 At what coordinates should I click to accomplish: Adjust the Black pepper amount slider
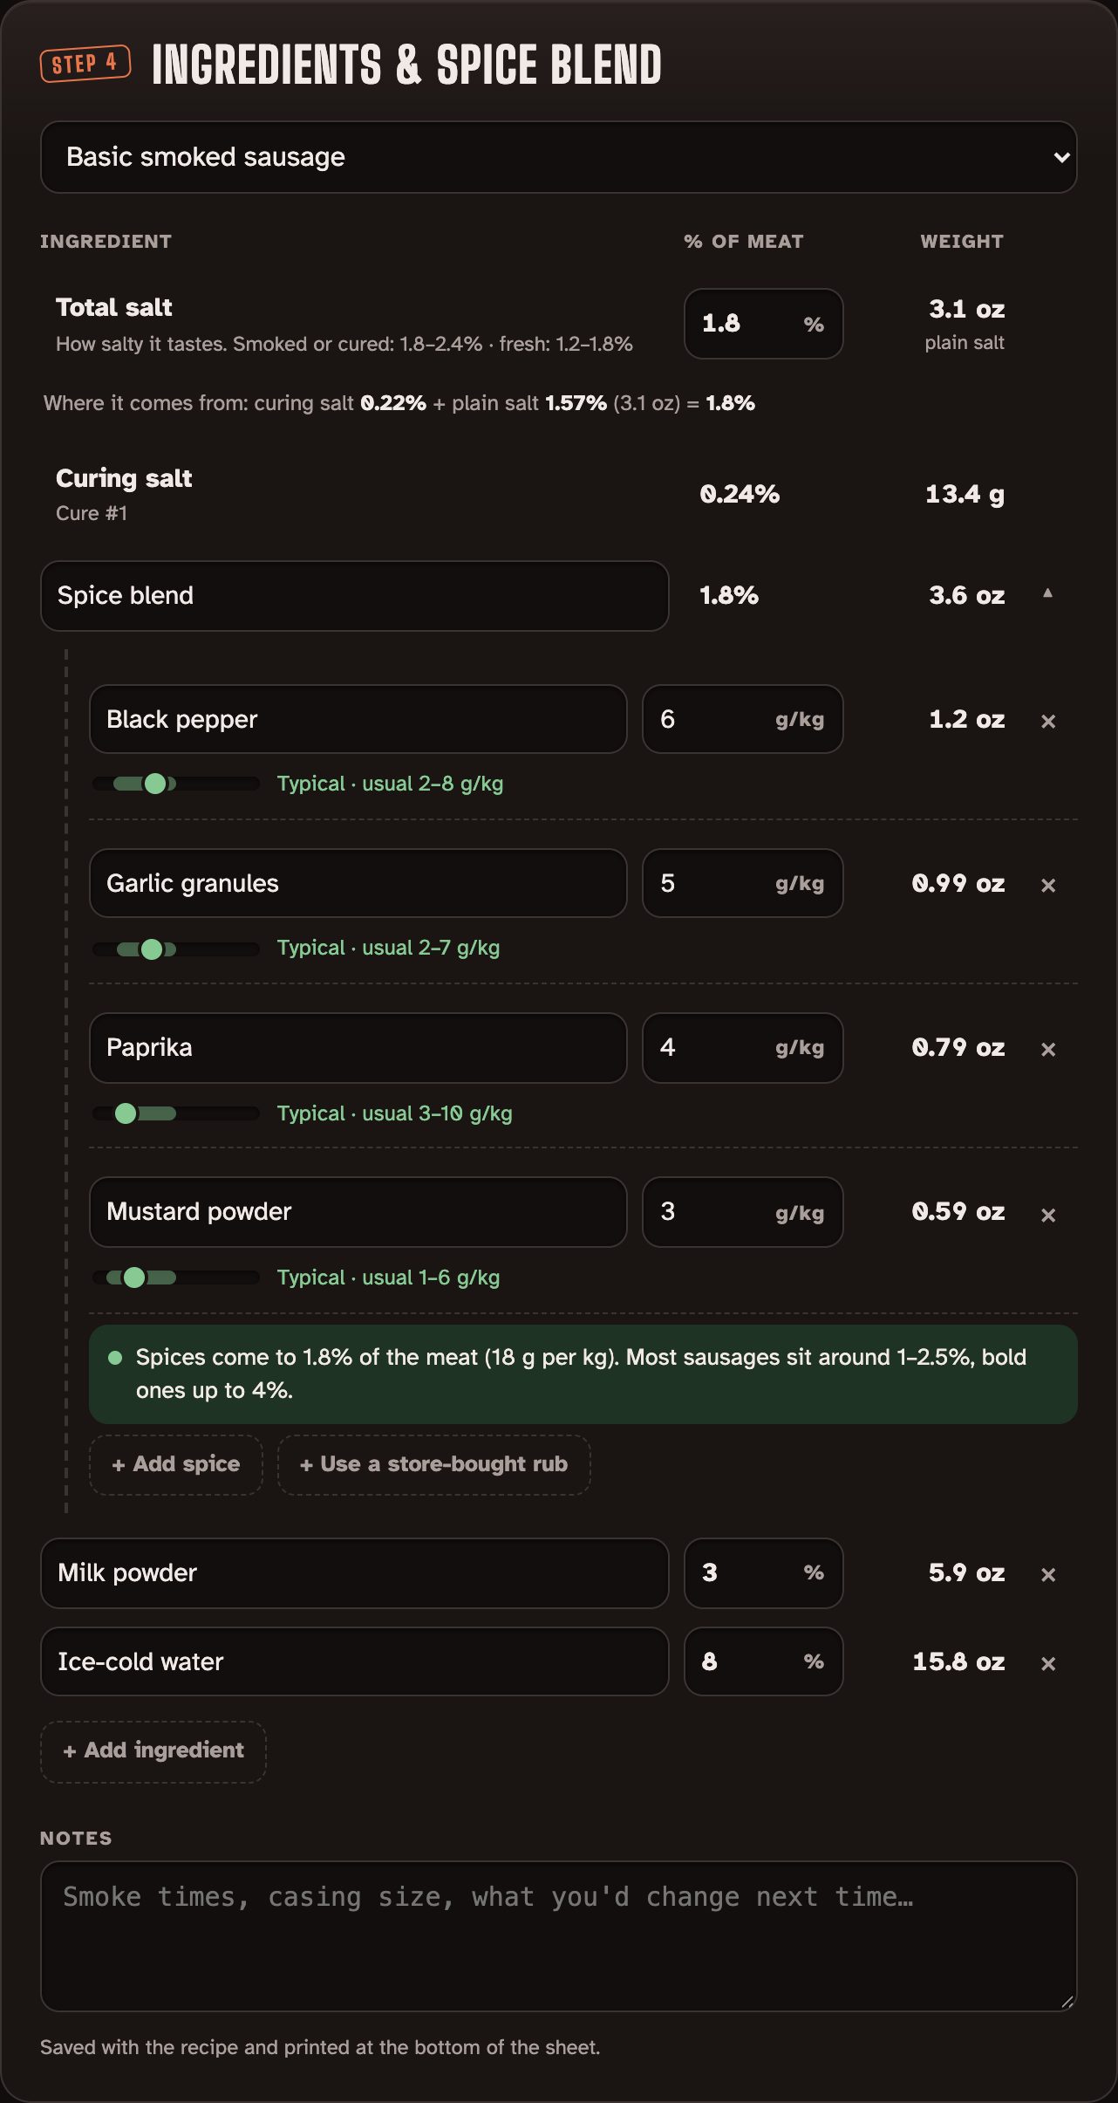tap(155, 784)
